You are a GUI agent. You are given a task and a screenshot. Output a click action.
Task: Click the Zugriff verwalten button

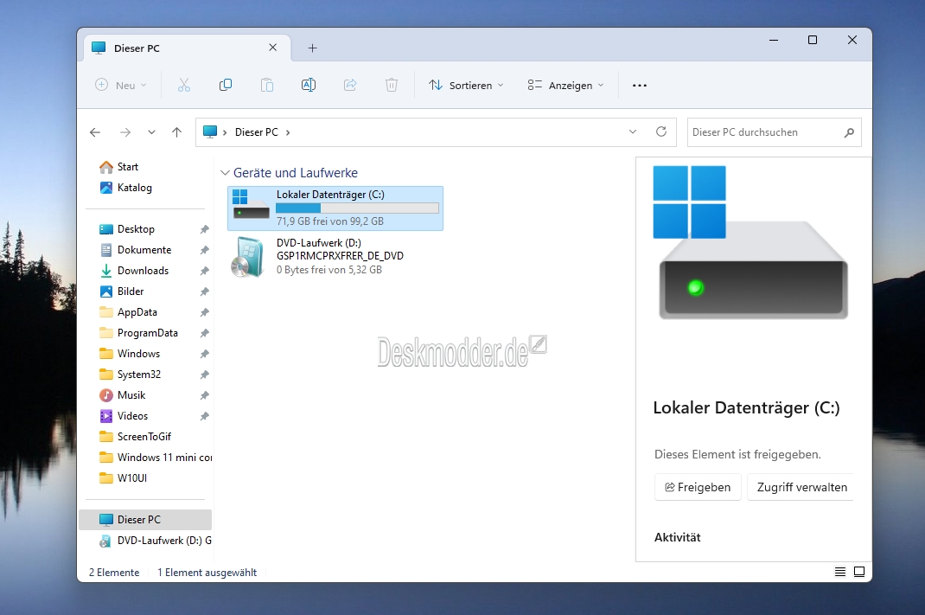click(801, 487)
